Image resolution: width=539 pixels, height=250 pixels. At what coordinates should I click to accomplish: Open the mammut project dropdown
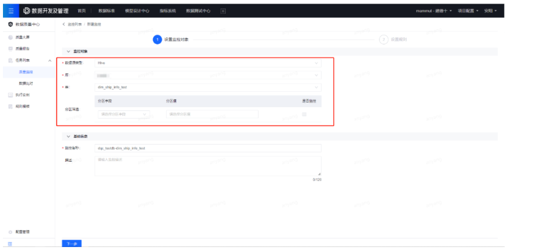[x=434, y=11]
